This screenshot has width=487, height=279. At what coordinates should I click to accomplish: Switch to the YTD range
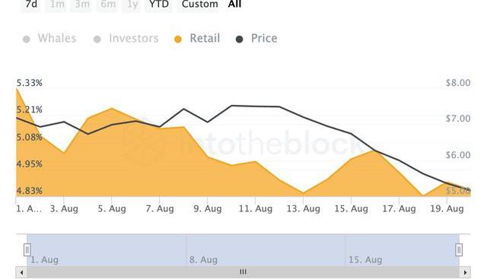[159, 5]
